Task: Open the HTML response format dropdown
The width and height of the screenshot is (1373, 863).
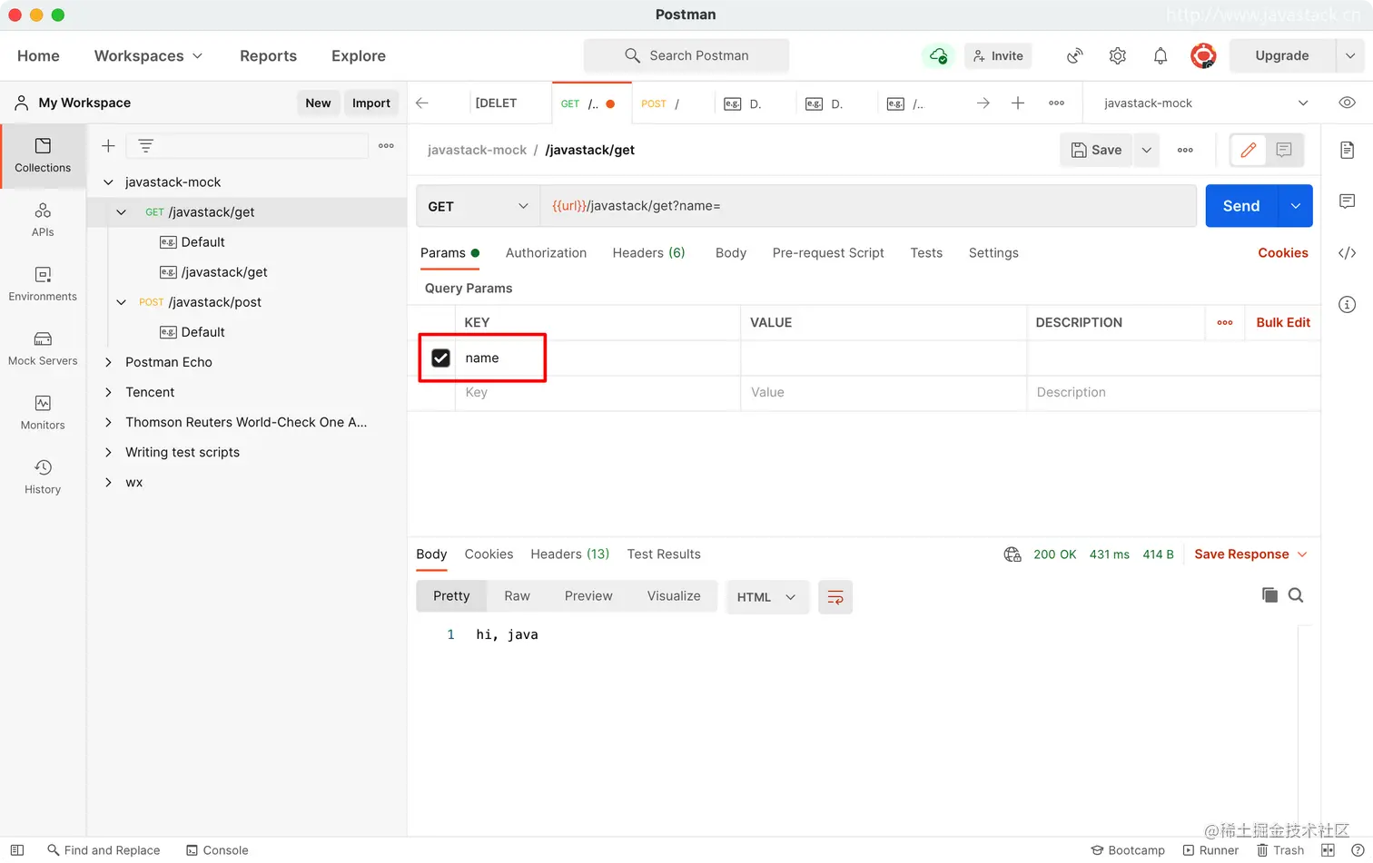Action: tap(766, 597)
